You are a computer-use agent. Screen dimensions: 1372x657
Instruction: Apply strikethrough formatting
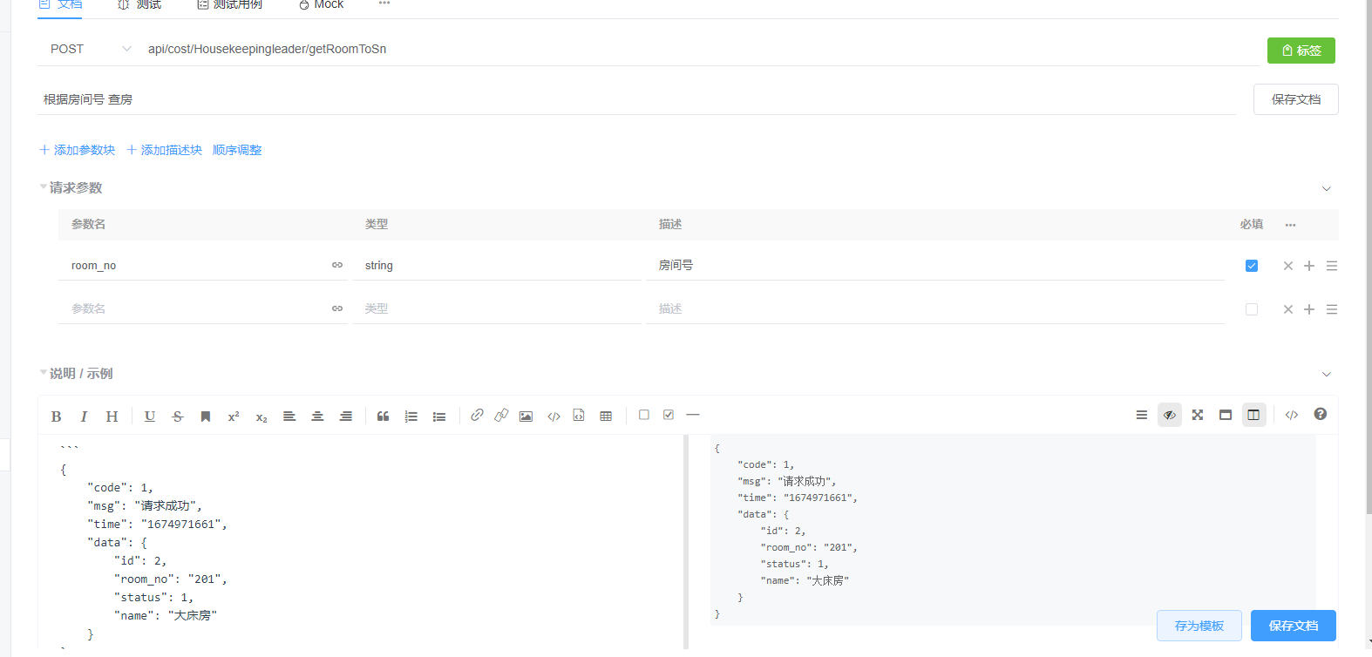tap(178, 417)
